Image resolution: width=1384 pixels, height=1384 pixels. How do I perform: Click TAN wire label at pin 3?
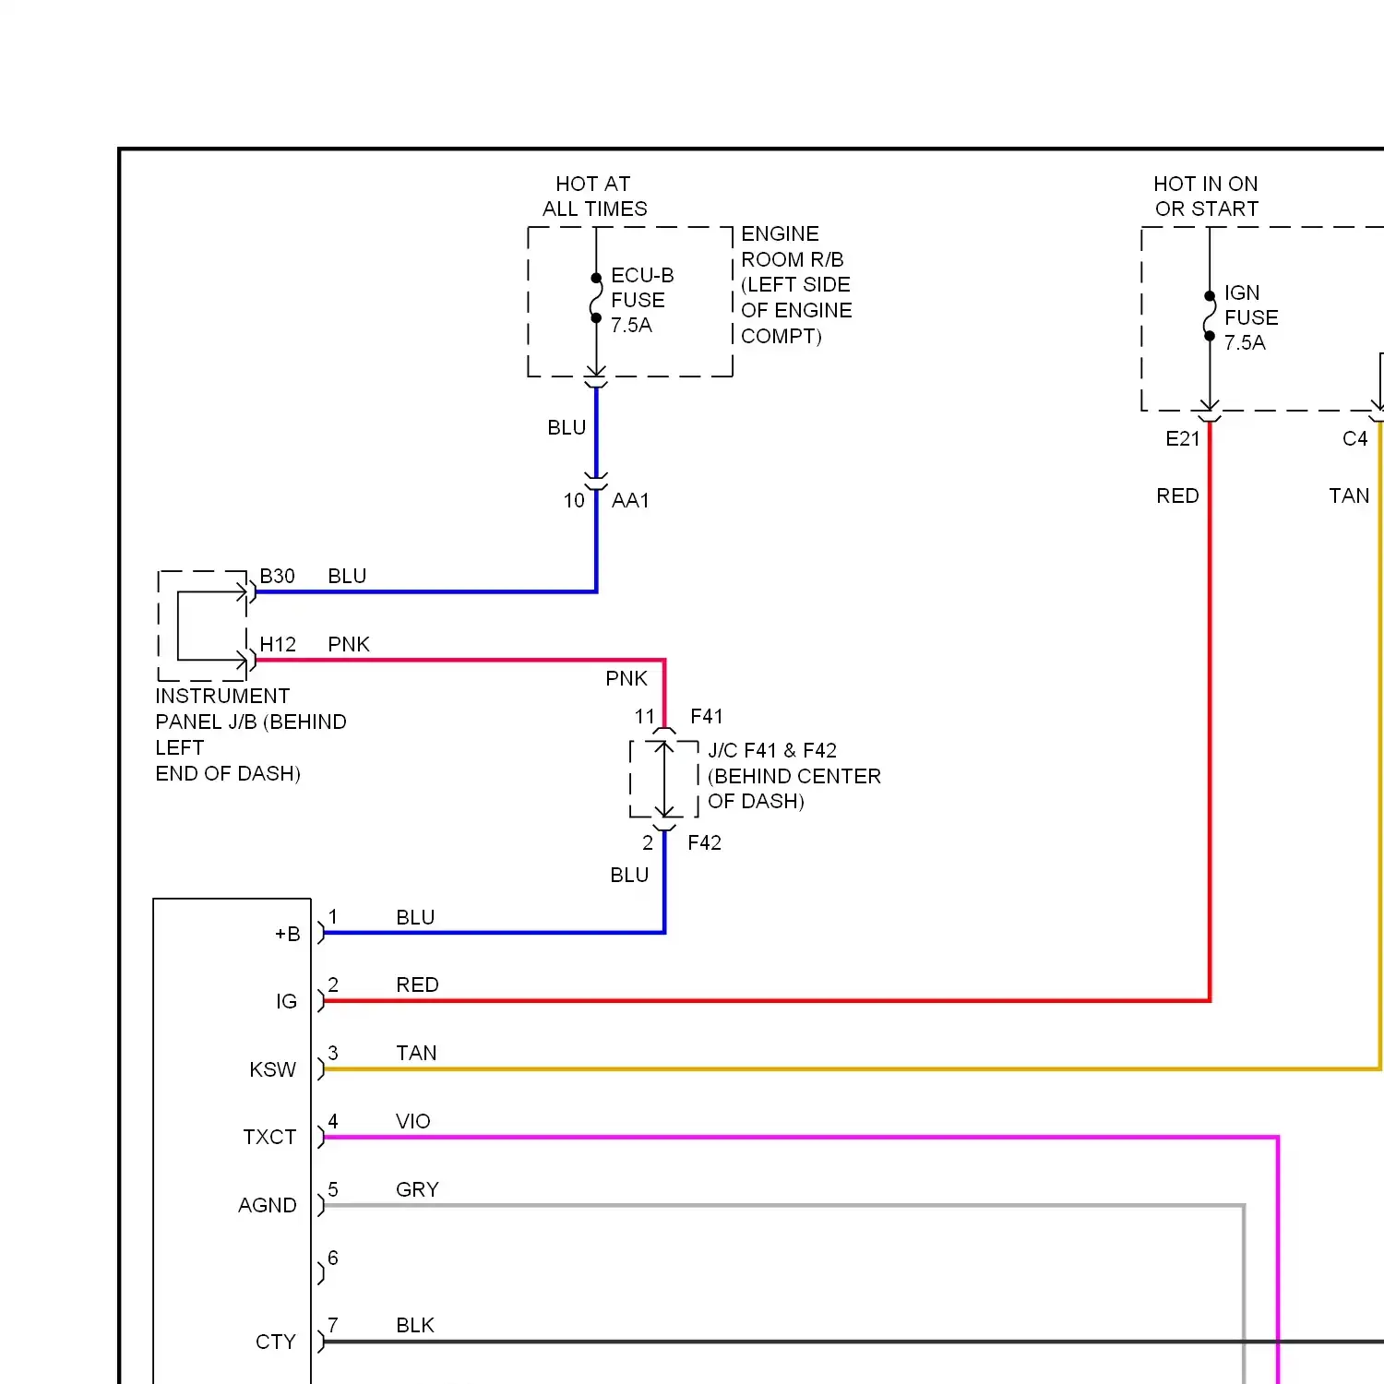[x=416, y=1054]
